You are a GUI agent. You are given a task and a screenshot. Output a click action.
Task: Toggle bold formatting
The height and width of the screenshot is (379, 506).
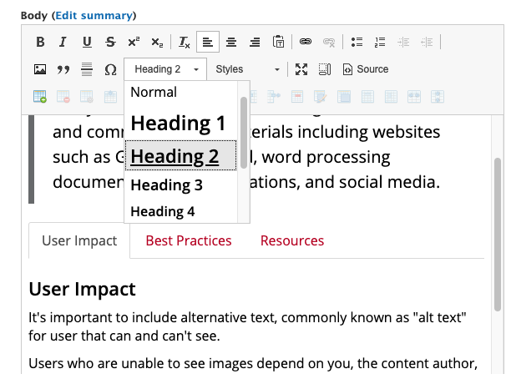[40, 42]
